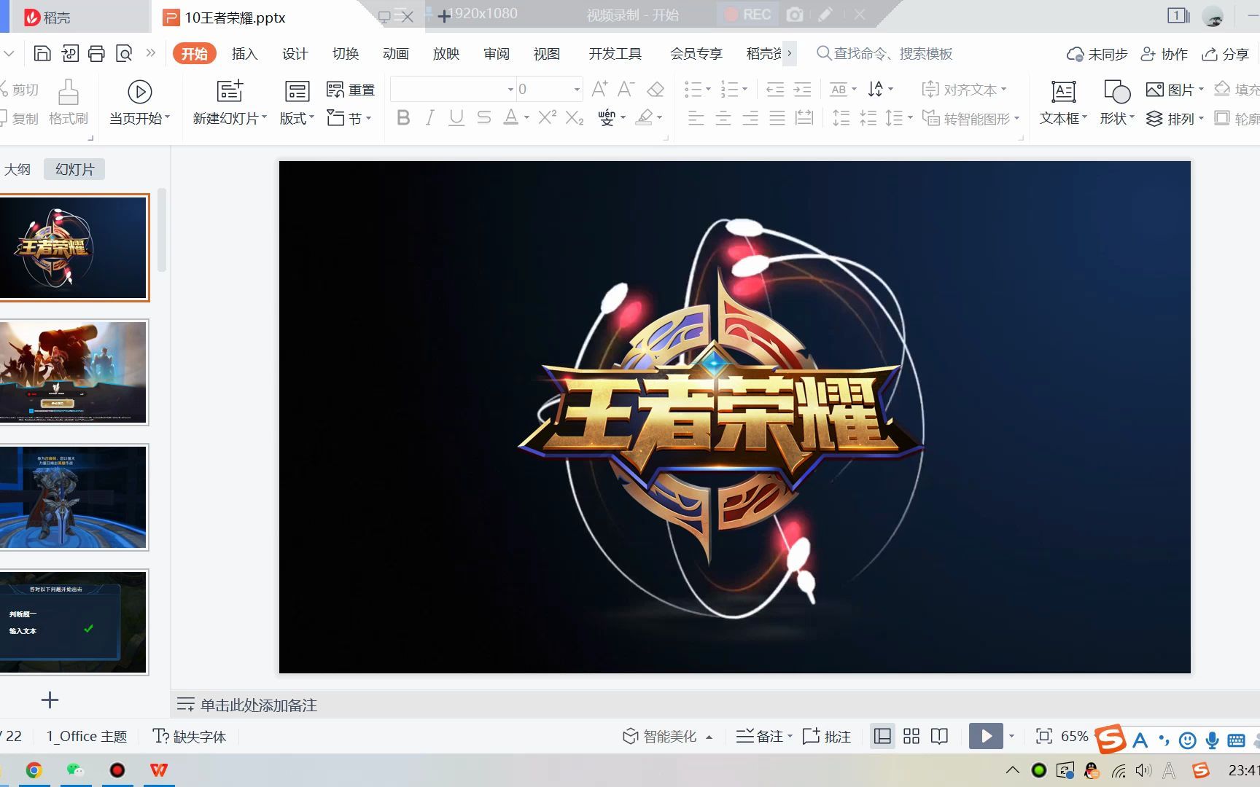Open the Align Text (对齐文本) dropdown
The height and width of the screenshot is (787, 1260).
coord(964,90)
